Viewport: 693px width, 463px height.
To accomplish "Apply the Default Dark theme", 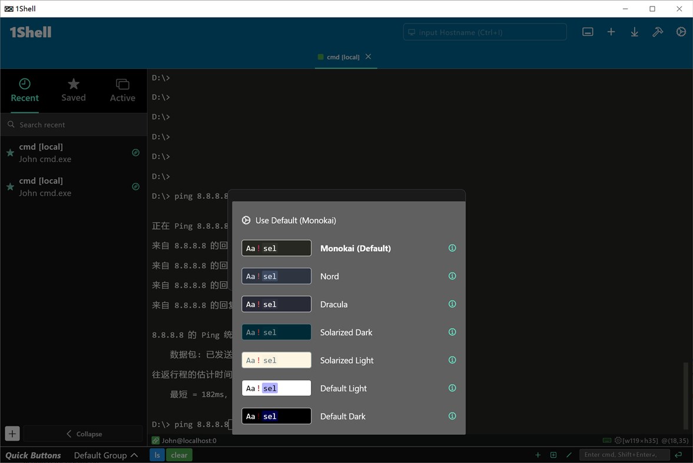I will tap(349, 416).
